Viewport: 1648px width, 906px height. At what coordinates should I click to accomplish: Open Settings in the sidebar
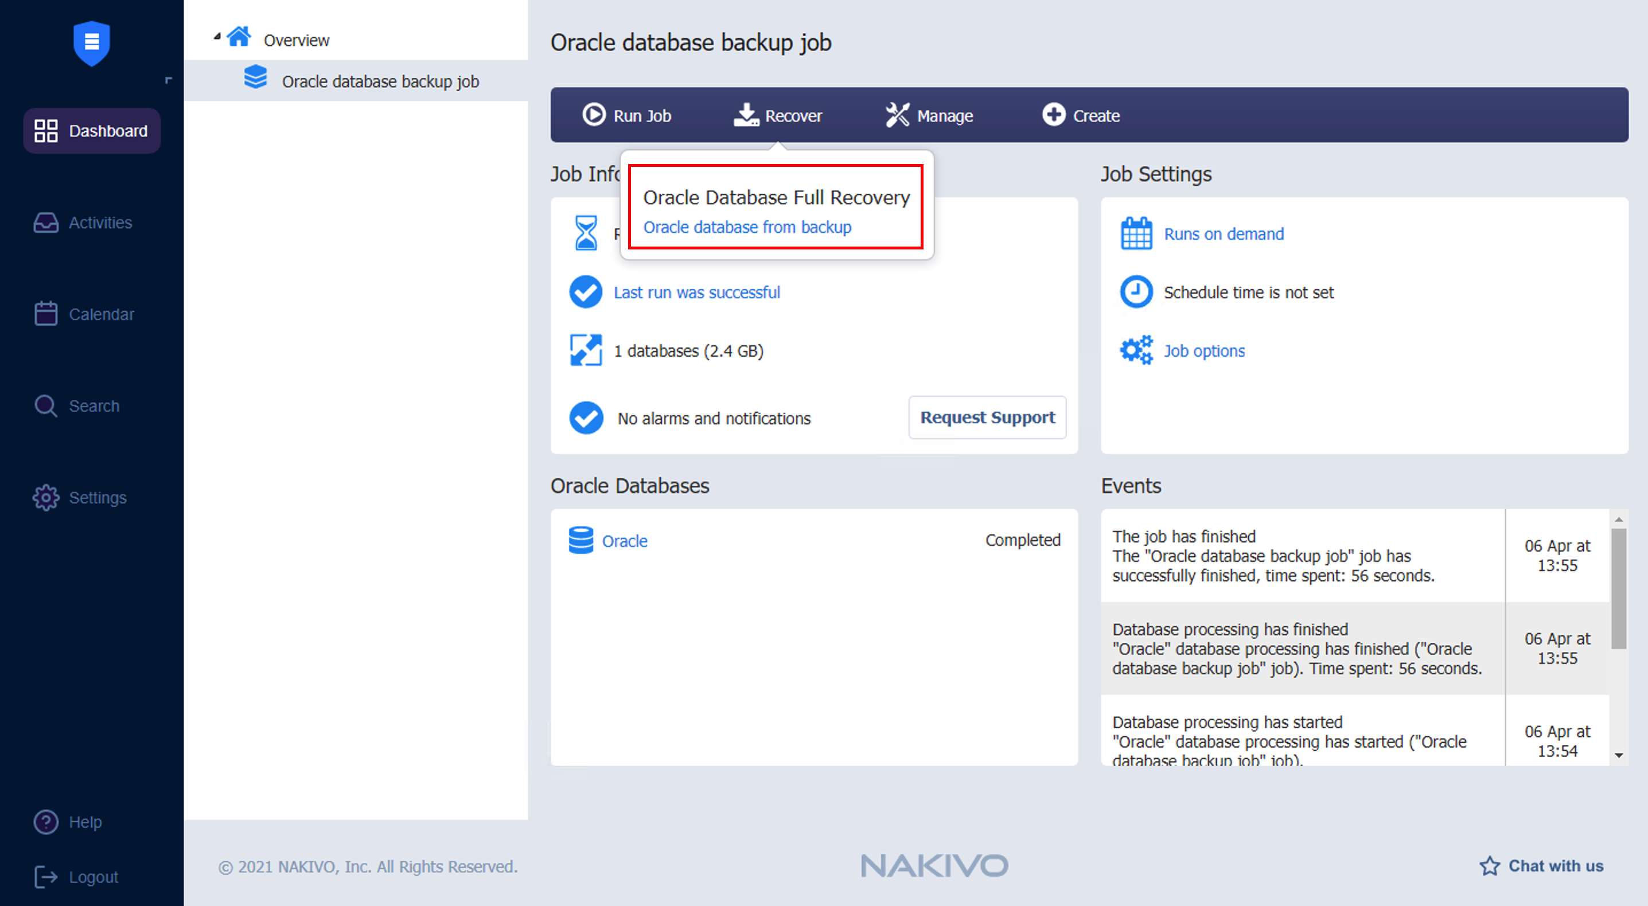pos(80,497)
